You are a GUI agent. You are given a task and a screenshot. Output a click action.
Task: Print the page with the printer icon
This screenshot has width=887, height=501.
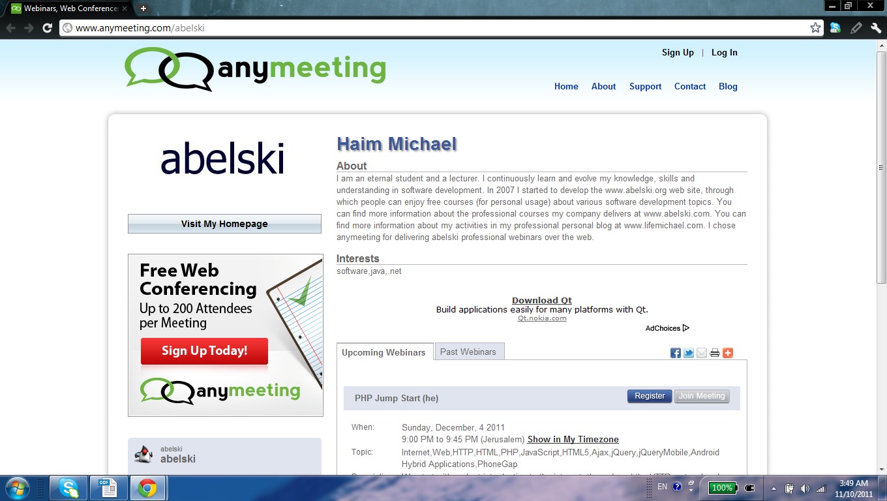pos(715,353)
